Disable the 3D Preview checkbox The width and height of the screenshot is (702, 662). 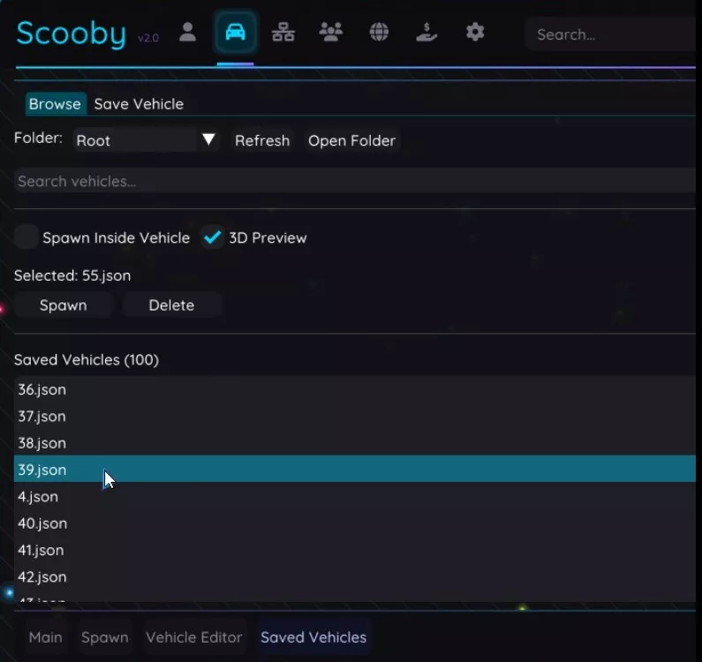(212, 237)
